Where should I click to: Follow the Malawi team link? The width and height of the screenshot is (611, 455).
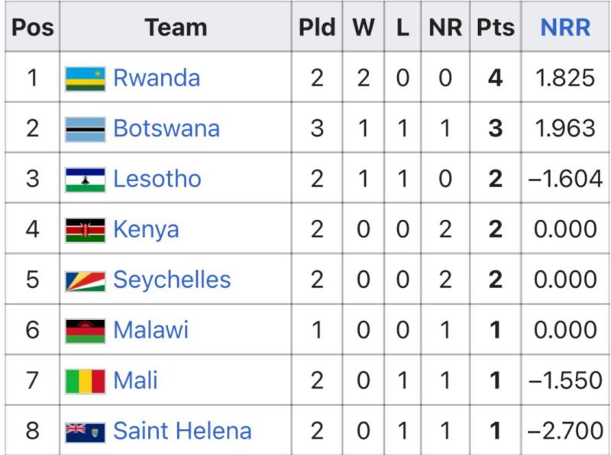click(x=150, y=330)
